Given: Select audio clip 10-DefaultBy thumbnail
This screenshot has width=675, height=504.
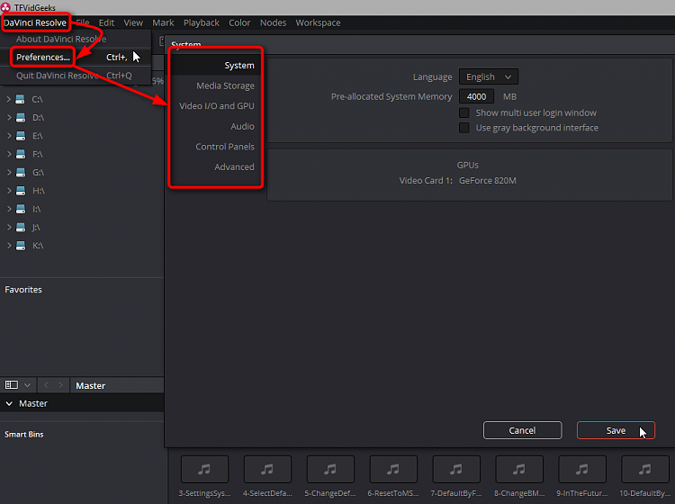Looking at the screenshot, I should pyautogui.click(x=645, y=469).
